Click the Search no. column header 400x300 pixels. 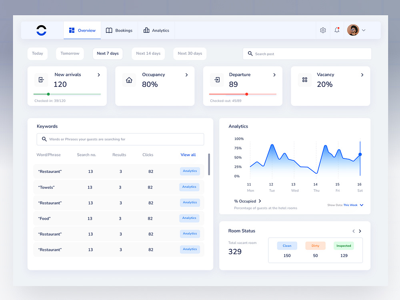click(x=86, y=154)
